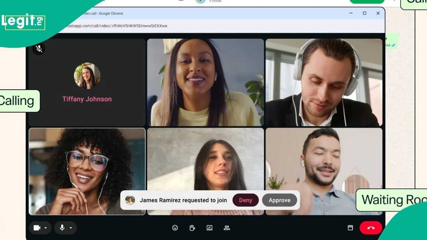
Task: Open the emoji reactions icon
Action: (175, 228)
